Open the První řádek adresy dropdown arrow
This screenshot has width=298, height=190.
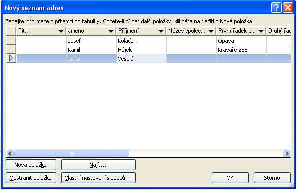coord(261,31)
